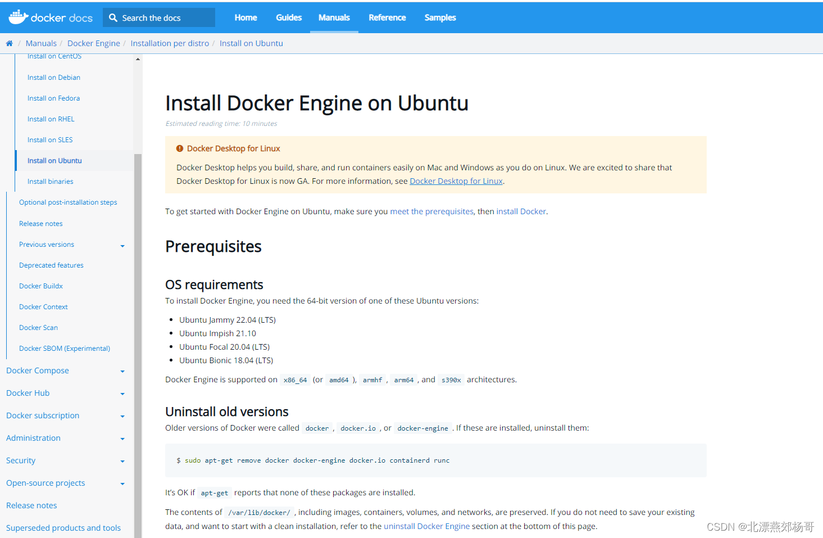The image size is (823, 538).
Task: Expand Docker Compose section arrow
Action: [x=122, y=372]
